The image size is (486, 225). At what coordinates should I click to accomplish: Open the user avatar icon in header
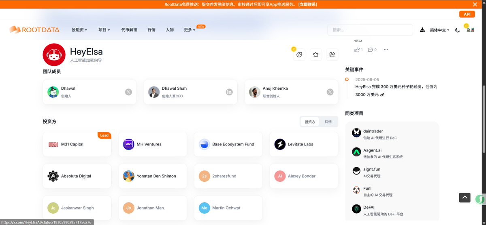click(470, 30)
